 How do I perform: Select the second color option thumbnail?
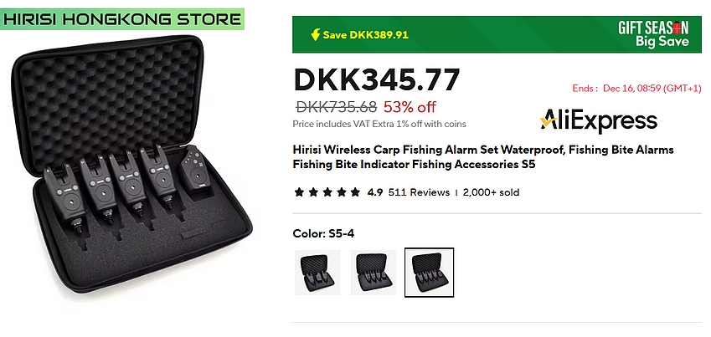click(x=374, y=273)
